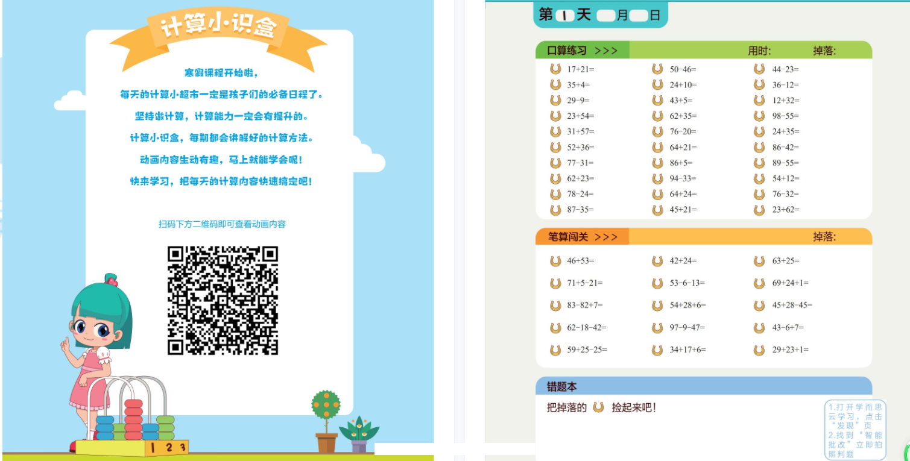Click the equation text 31+57=
910x461 pixels.
pos(581,131)
